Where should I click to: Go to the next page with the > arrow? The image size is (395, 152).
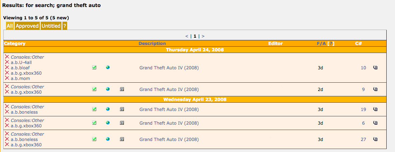click(203, 36)
